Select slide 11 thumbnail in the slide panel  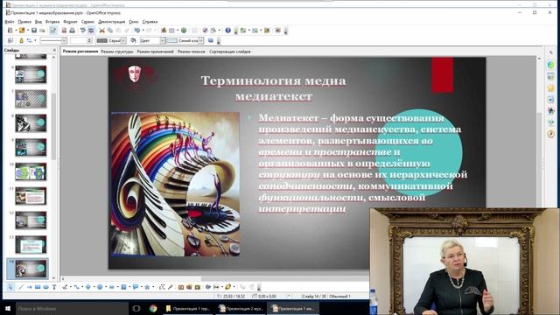(31, 196)
